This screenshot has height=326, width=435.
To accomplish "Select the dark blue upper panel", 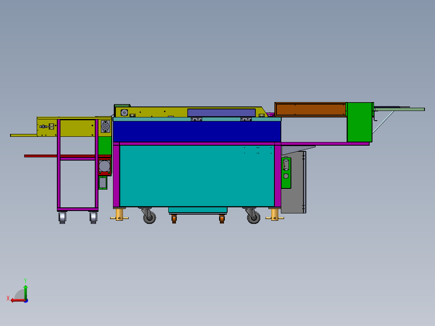I will (x=197, y=132).
